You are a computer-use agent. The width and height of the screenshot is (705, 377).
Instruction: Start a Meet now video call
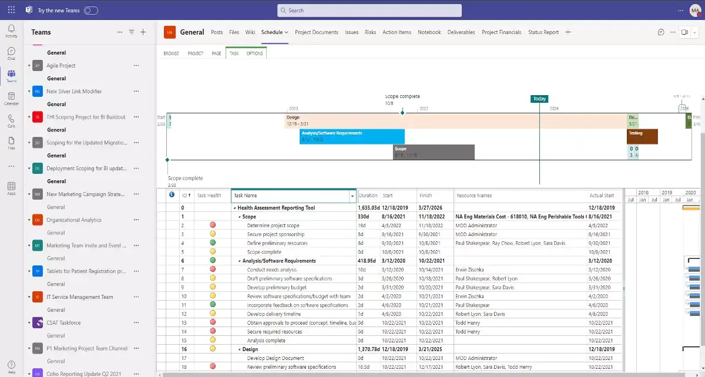pos(684,32)
